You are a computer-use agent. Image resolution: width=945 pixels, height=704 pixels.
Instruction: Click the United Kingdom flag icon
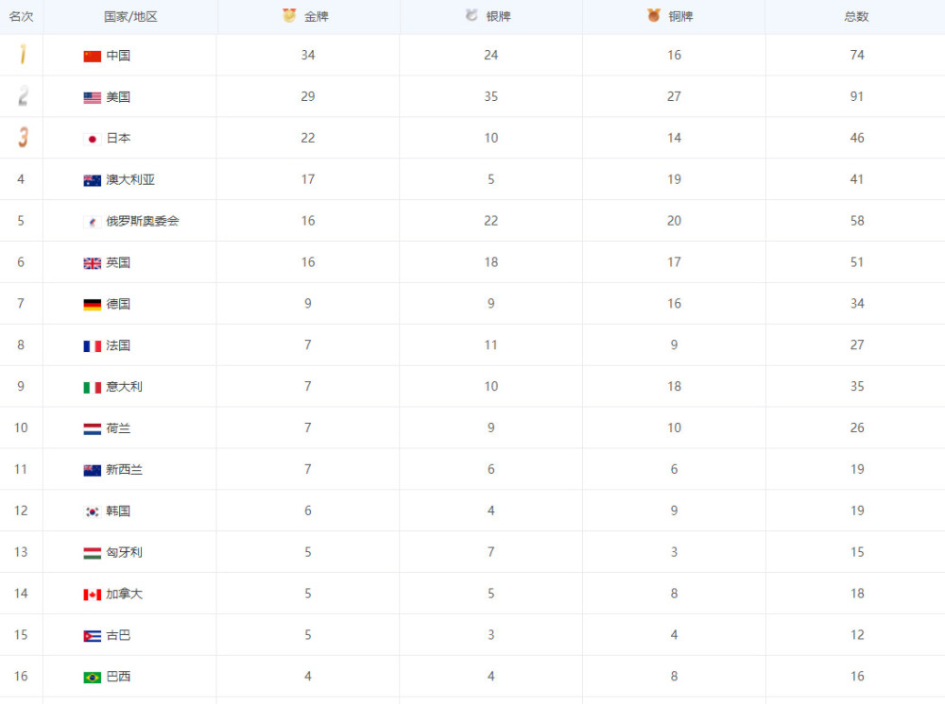pos(93,263)
